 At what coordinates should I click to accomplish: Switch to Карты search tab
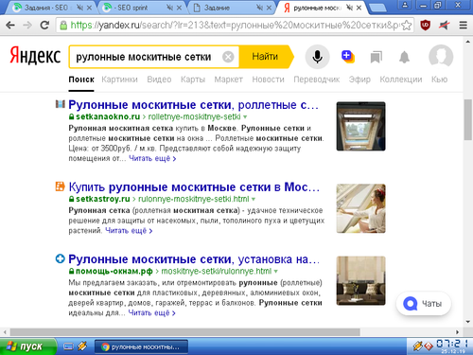click(193, 80)
